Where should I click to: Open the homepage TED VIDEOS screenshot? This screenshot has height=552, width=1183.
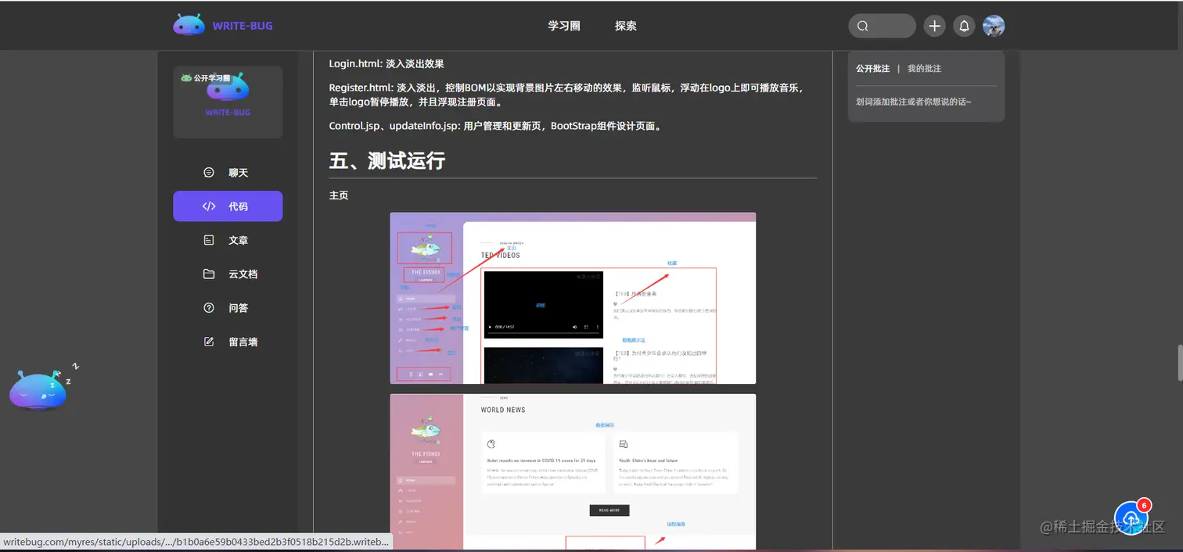coord(573,298)
